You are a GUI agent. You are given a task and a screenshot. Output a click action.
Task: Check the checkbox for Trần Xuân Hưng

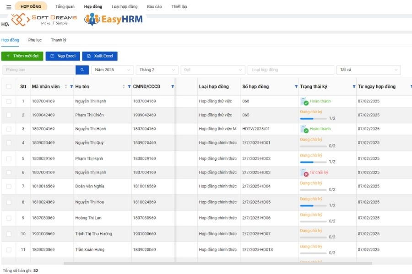(9, 250)
